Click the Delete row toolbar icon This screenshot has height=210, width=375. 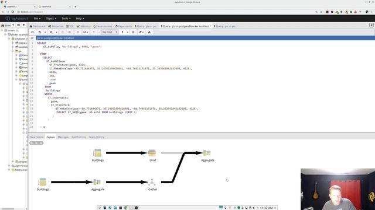pyautogui.click(x=78, y=32)
